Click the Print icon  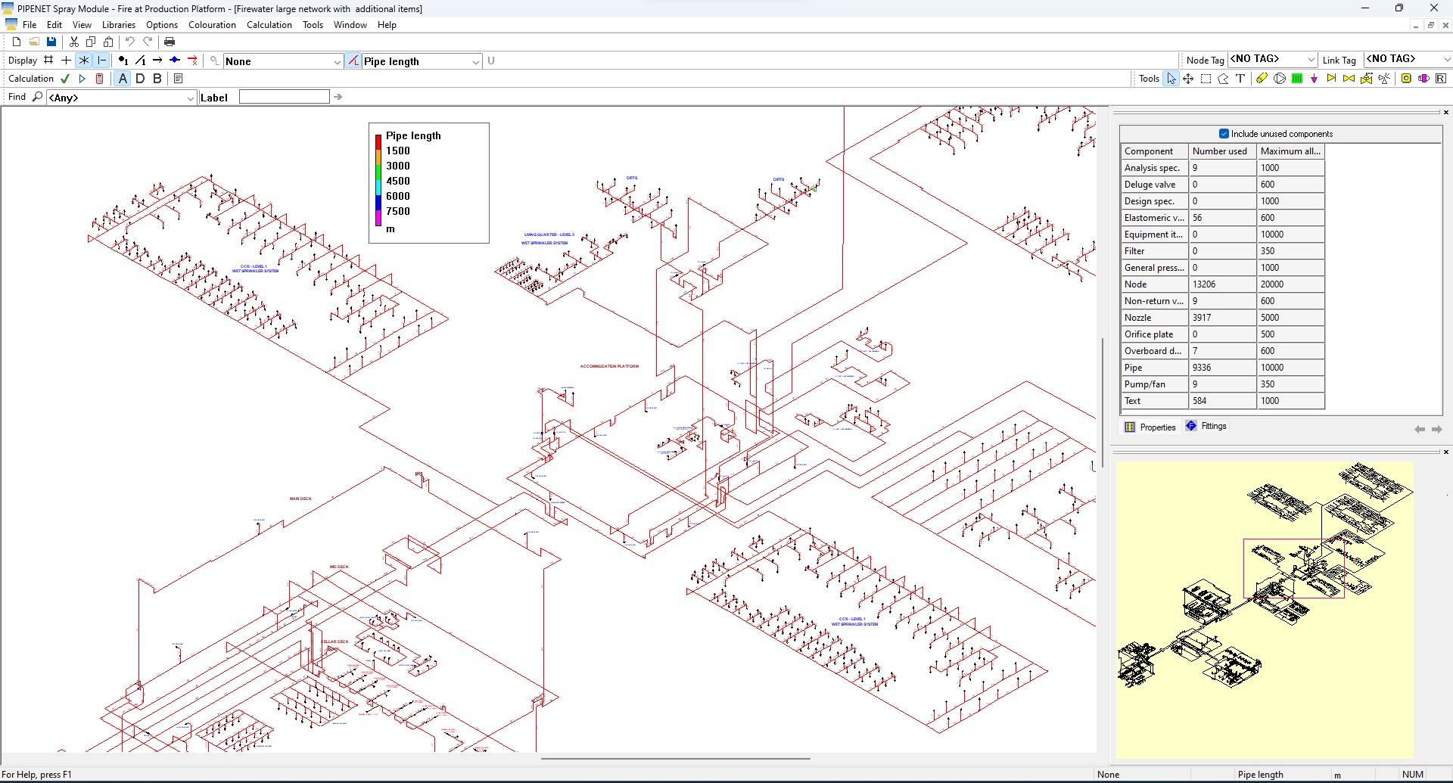tap(170, 42)
